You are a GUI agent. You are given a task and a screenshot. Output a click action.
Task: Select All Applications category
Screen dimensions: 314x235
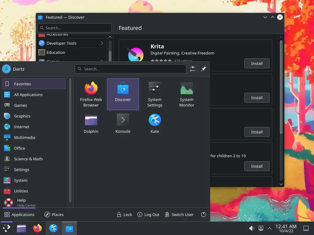pyautogui.click(x=34, y=95)
